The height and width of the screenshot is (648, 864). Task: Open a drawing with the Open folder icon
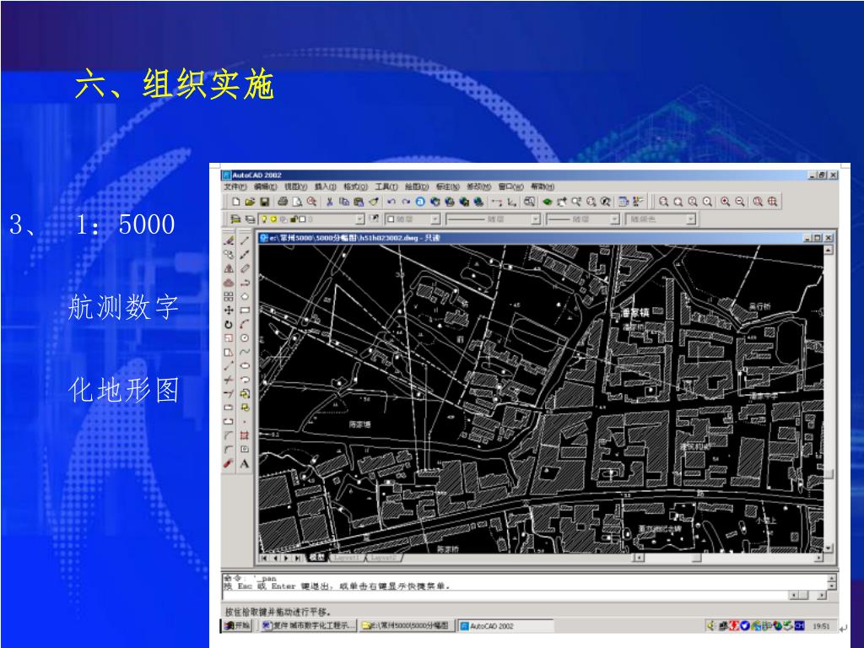click(x=250, y=202)
